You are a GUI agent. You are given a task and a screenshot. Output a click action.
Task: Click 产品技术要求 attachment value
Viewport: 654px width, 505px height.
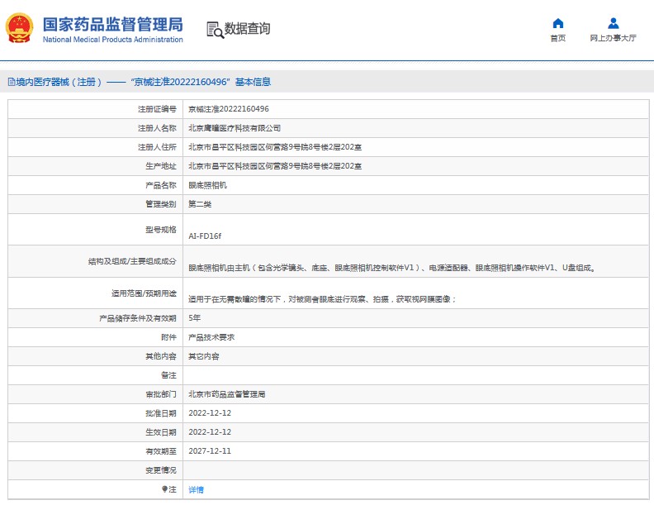[211, 337]
